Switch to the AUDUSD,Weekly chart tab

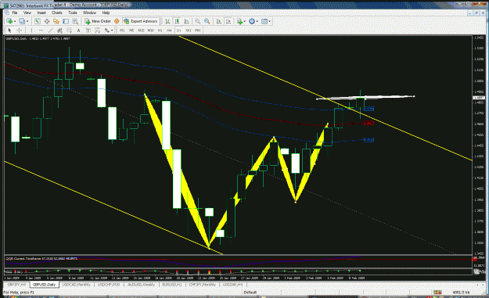[x=142, y=285]
